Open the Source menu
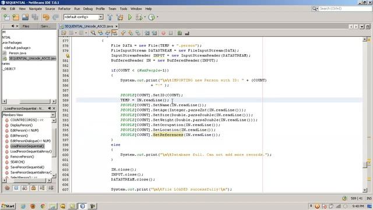This screenshot has width=373, height=210. point(50,9)
